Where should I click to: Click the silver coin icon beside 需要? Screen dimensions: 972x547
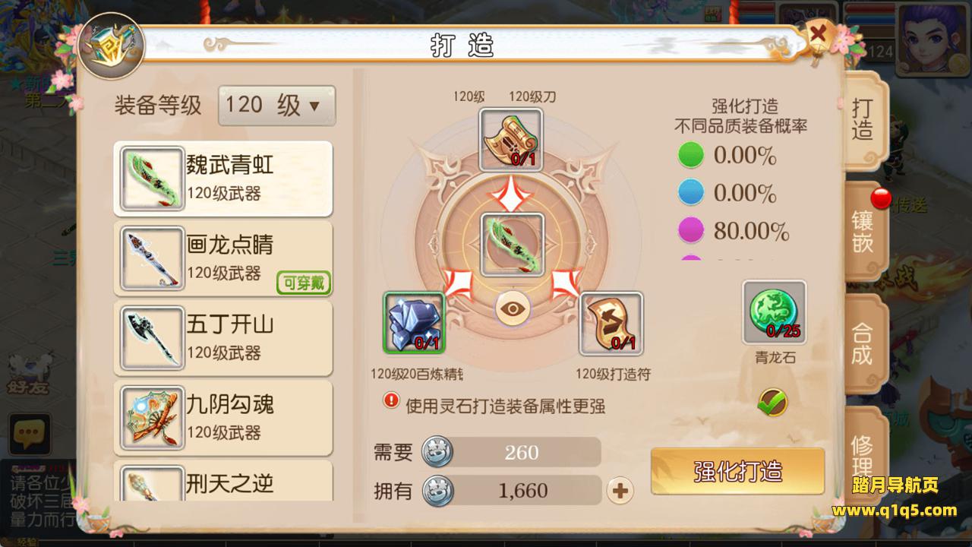click(x=437, y=452)
